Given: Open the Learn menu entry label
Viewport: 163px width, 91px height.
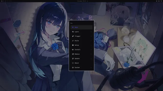Looking at the screenshot, I should click(77, 32).
